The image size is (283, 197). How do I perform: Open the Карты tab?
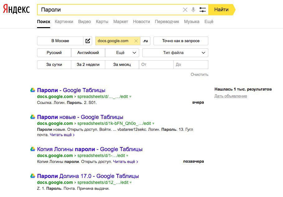pos(102,22)
